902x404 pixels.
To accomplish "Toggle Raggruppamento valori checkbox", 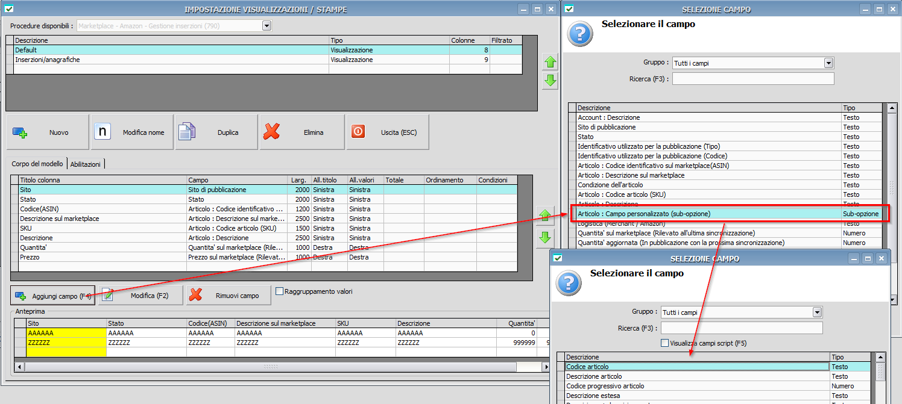I will (279, 291).
